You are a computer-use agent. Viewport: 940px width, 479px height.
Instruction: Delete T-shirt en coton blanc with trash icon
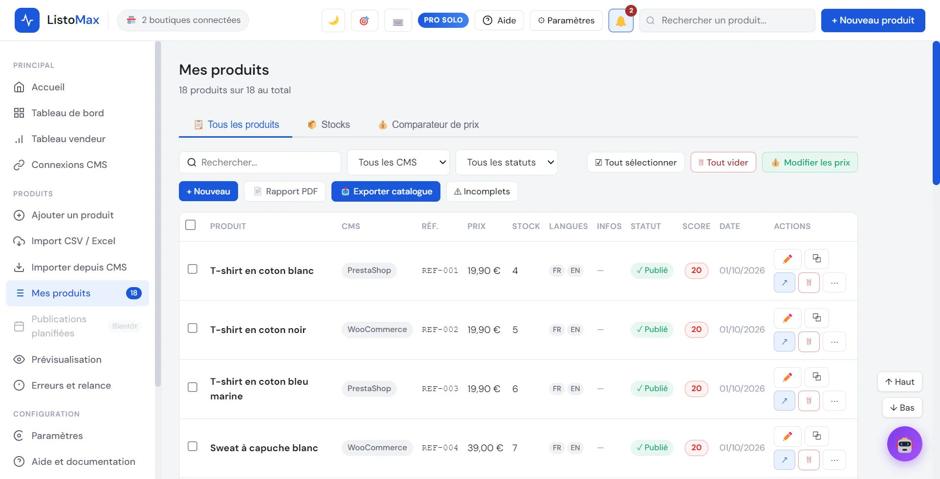[809, 283]
